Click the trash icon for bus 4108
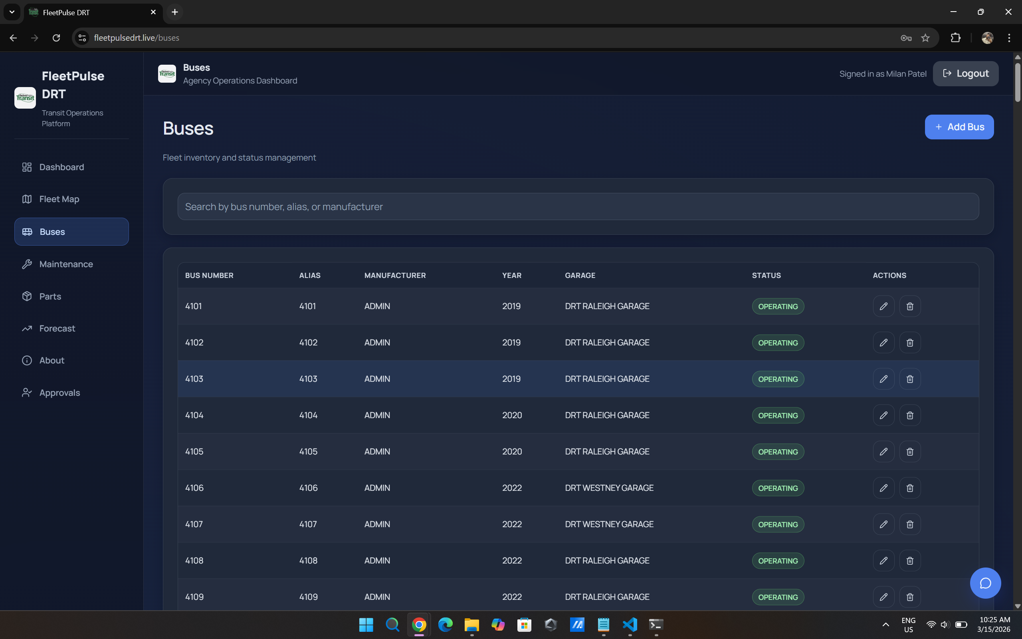The width and height of the screenshot is (1022, 639). [x=910, y=561]
